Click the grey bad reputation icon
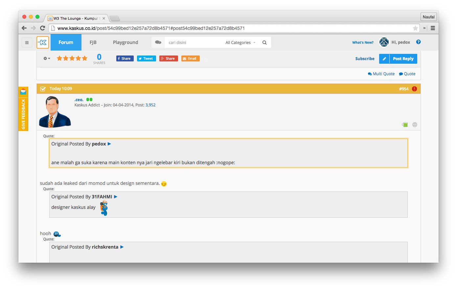 click(x=415, y=124)
